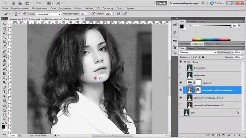The width and height of the screenshot is (246, 138).
Task: Select the Lasso tool
Action: click(x=4, y=33)
